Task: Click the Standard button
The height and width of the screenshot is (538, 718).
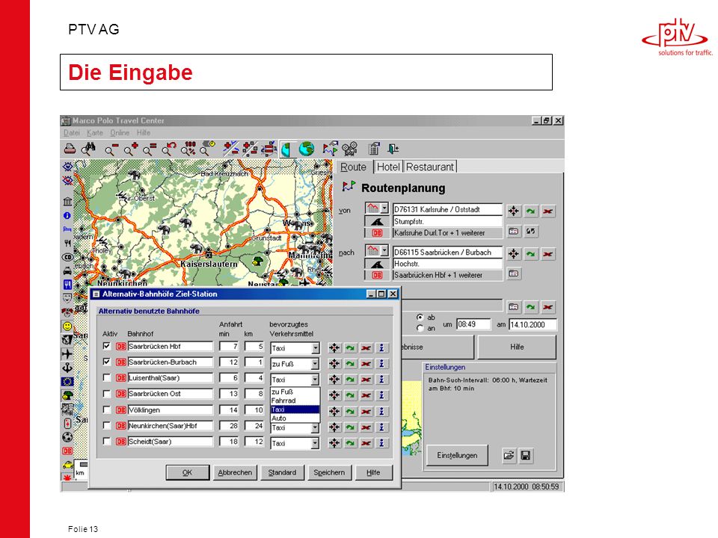Action: (x=282, y=472)
